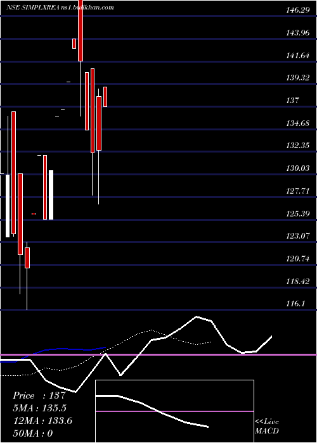Click the wide white candlestick near 127.71

pyautogui.click(x=51, y=195)
